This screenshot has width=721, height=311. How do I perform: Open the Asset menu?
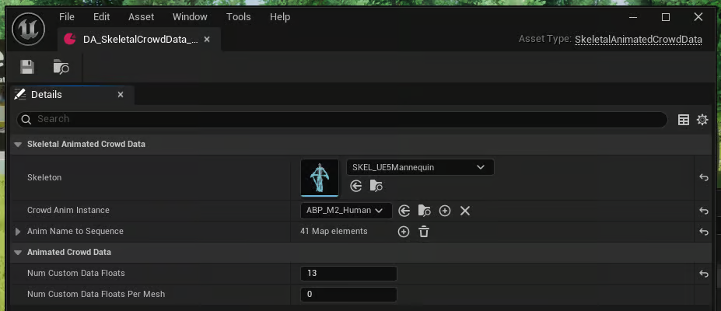coord(142,16)
